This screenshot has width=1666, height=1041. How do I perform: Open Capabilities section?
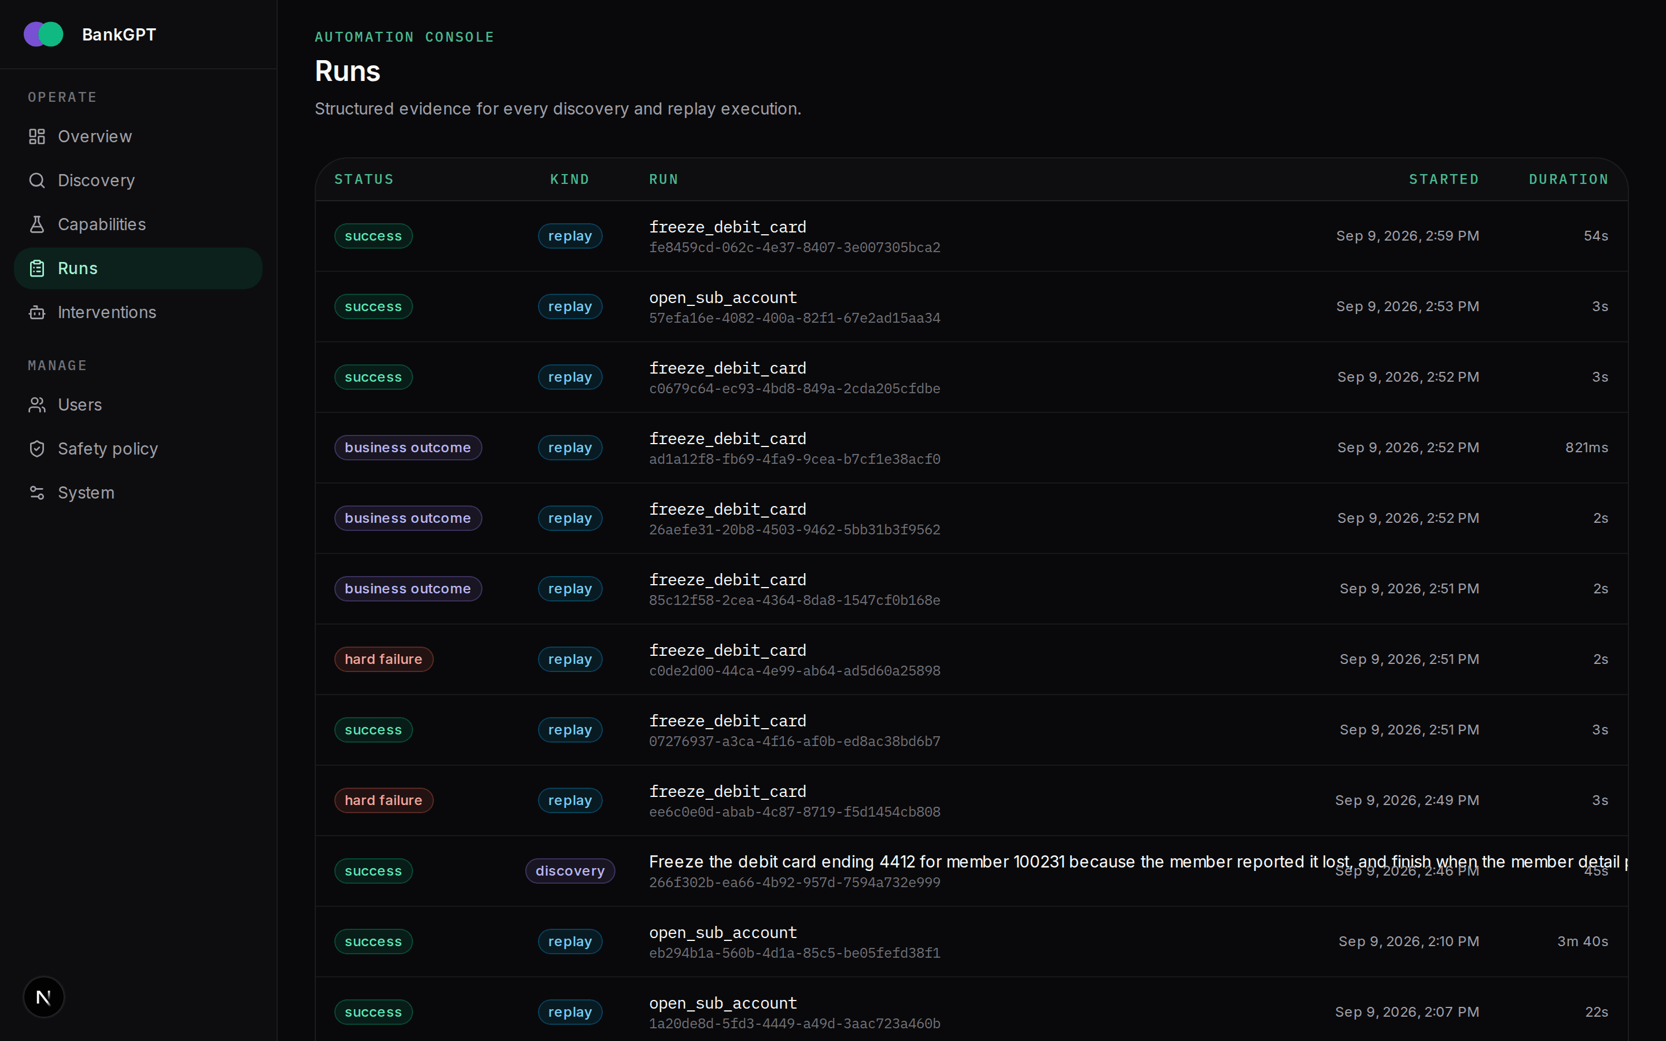click(138, 224)
